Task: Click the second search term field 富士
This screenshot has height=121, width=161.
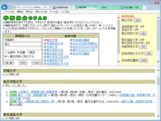Action: tap(23, 44)
